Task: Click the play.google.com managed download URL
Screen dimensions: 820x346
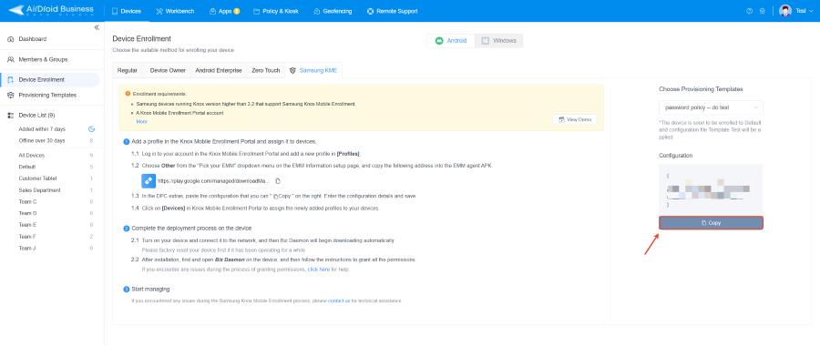Action: (214, 181)
